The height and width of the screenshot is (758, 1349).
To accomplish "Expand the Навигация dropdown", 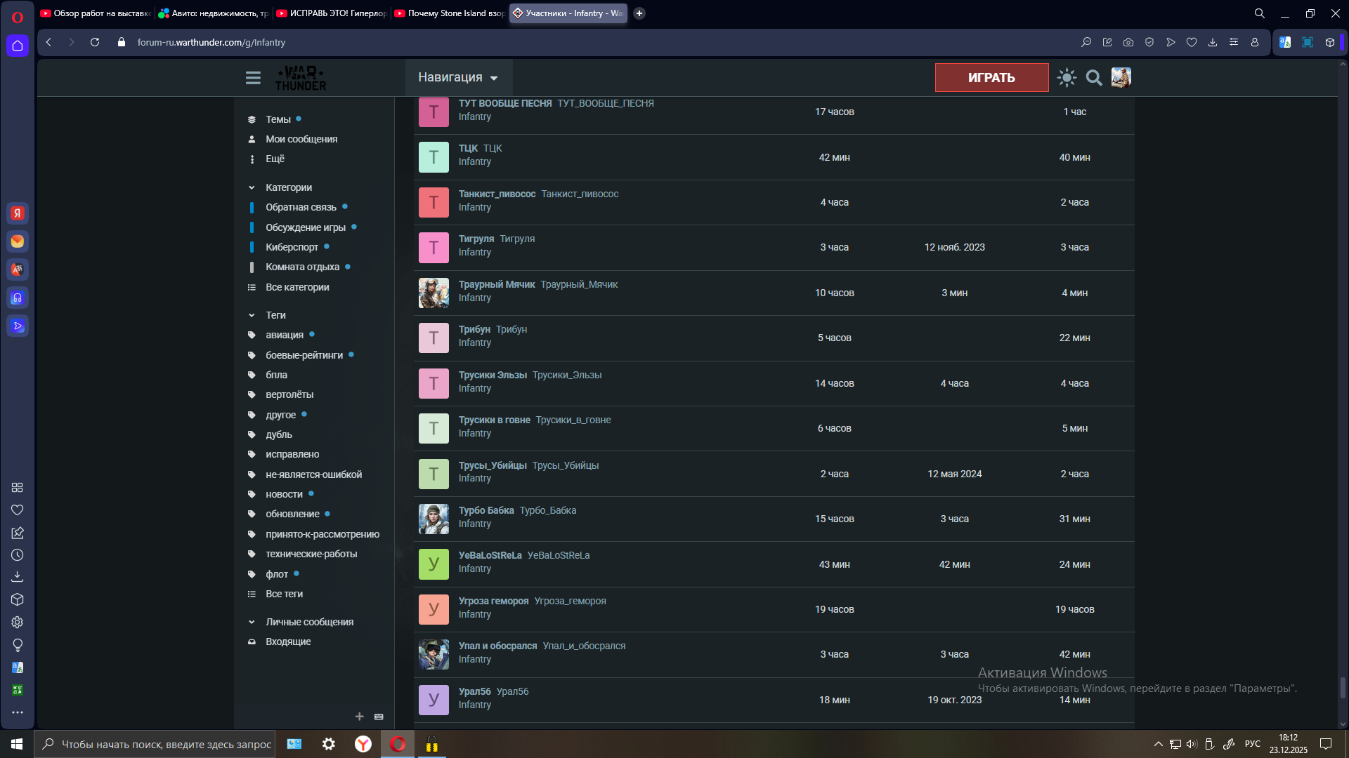I will (x=457, y=77).
